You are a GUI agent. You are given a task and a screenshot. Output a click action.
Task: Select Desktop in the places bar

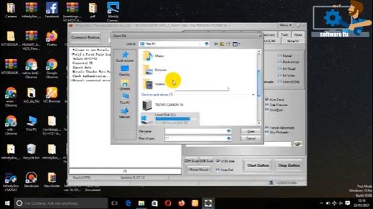(x=125, y=71)
